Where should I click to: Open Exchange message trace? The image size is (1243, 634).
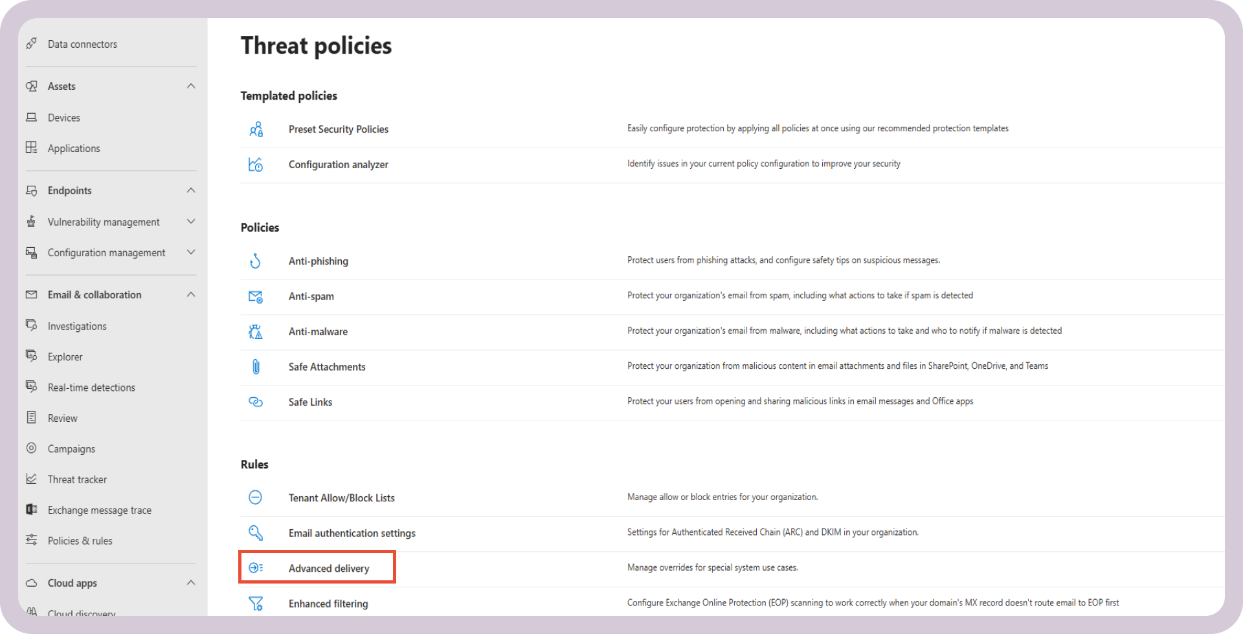pyautogui.click(x=99, y=510)
